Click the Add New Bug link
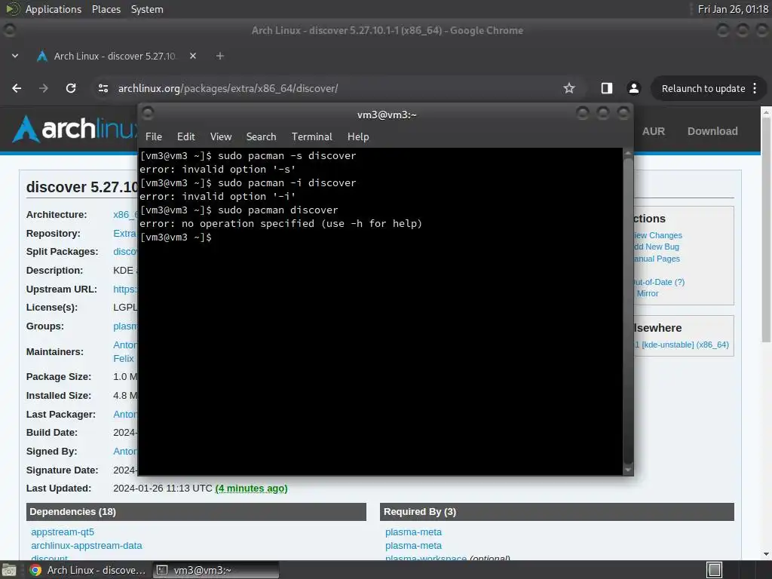The height and width of the screenshot is (579, 772). tap(657, 247)
